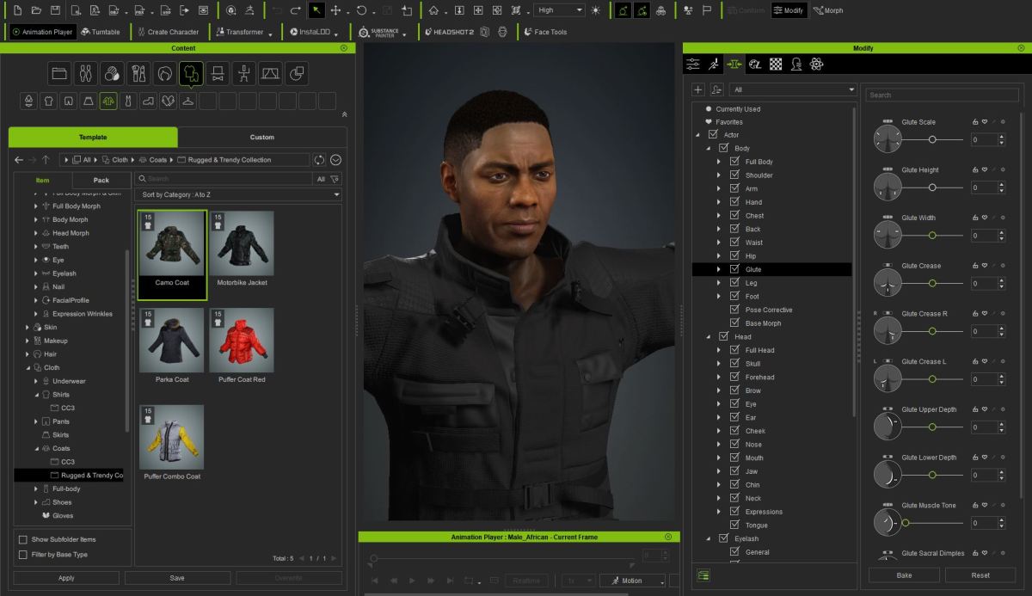This screenshot has height=596, width=1032.
Task: Enable Show Subfolder Items checkbox
Action: click(x=23, y=539)
